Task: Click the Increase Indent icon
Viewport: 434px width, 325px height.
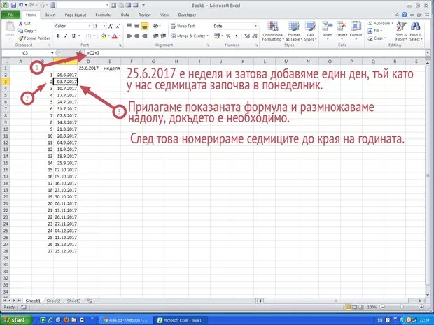Action: [163, 36]
